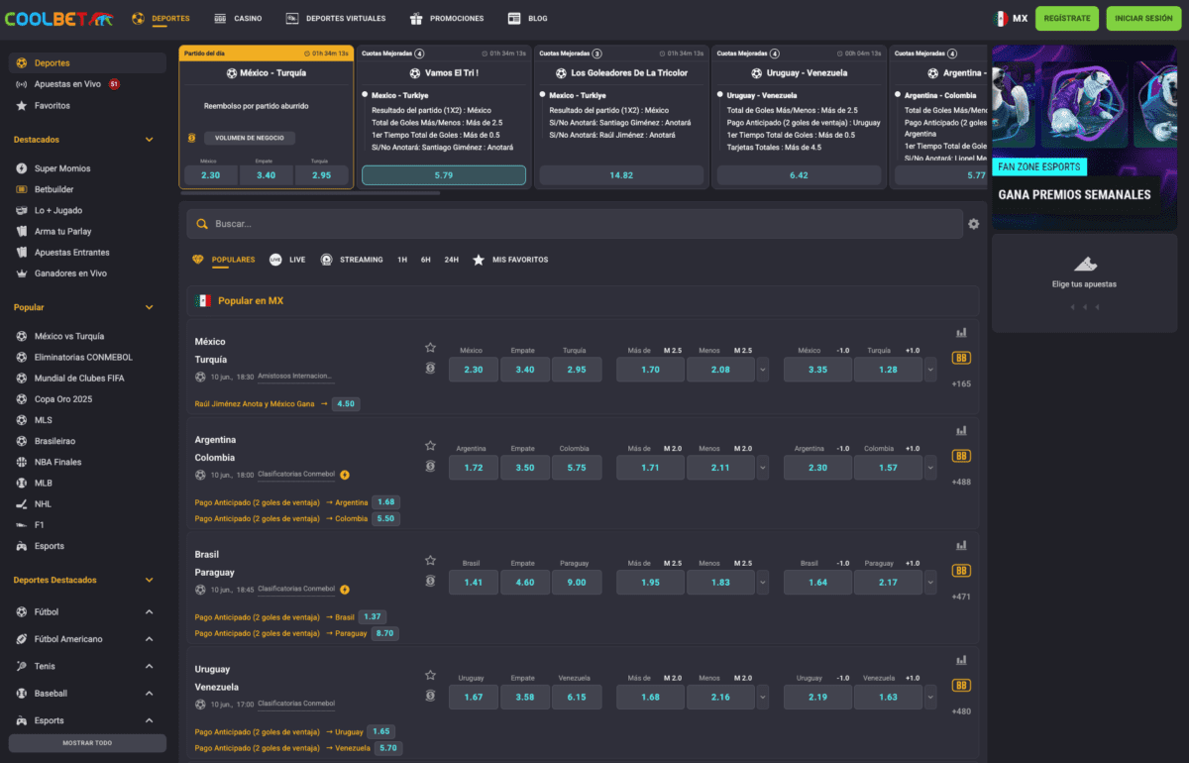The width and height of the screenshot is (1189, 763).
Task: Open Apuestas en Vivo in the sidebar
Action: pyautogui.click(x=69, y=84)
